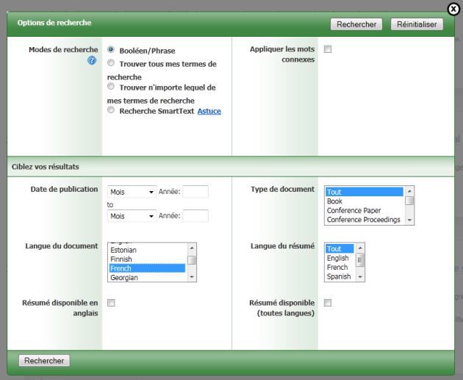This screenshot has height=380, width=463.
Task: Click the top Rechercher button
Action: [x=356, y=24]
